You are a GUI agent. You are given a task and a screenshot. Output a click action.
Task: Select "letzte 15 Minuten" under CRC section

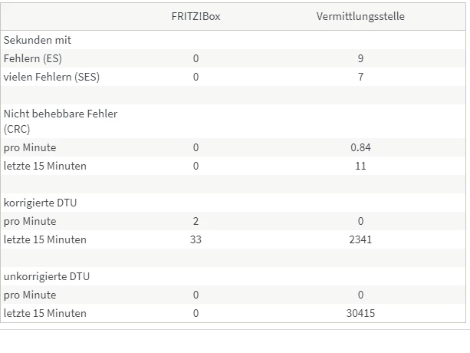(x=45, y=166)
